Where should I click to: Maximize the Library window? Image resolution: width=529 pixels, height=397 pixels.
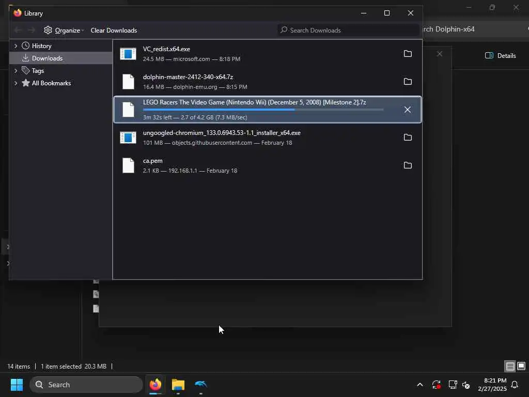point(387,13)
